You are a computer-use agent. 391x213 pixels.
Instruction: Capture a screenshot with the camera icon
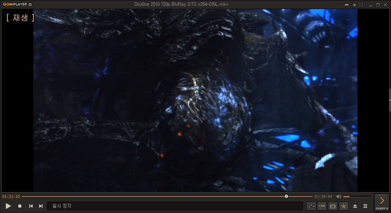click(x=333, y=206)
